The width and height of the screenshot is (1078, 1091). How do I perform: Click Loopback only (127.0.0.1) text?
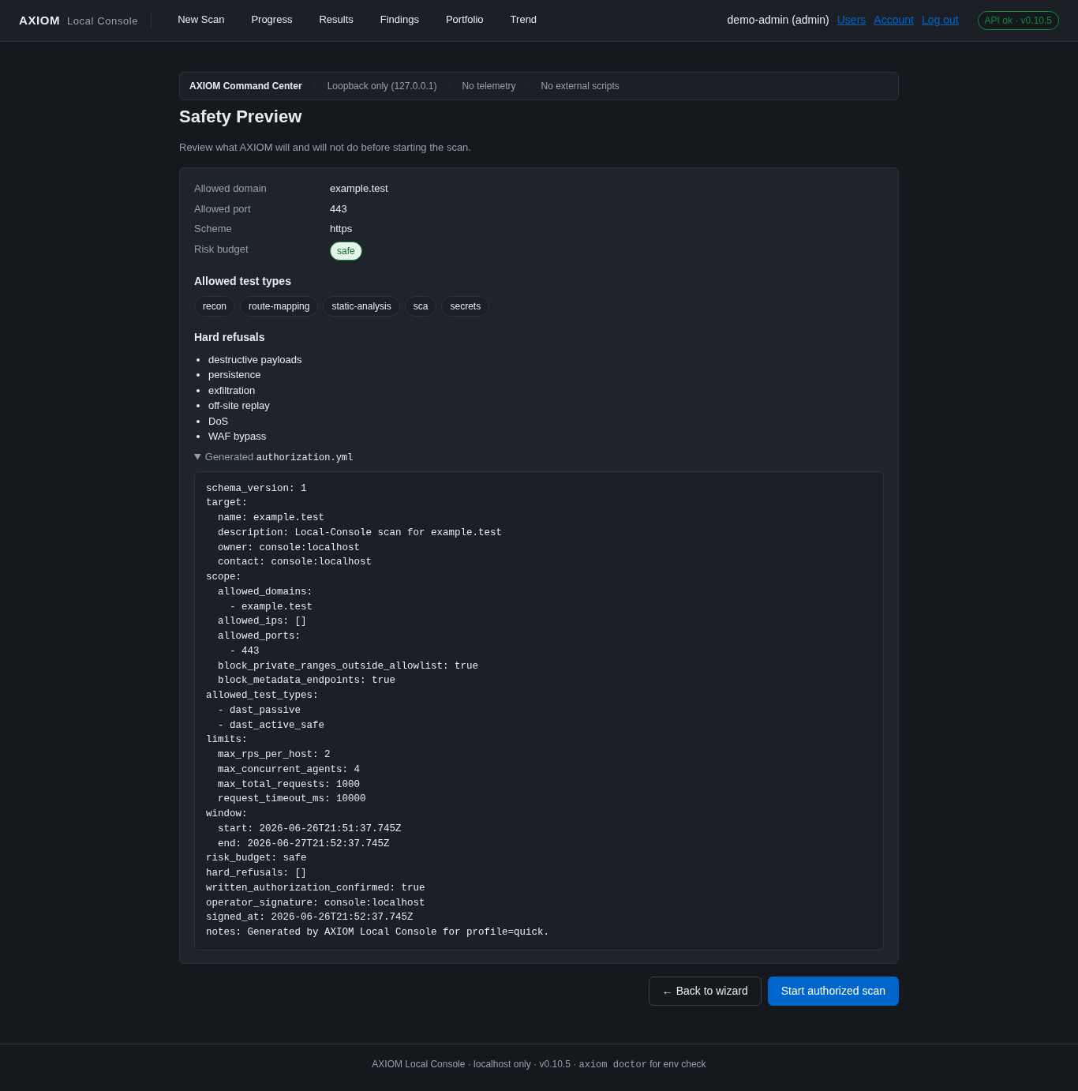point(382,86)
